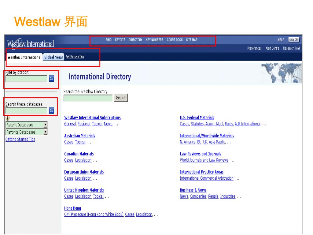Open DIRECTORY in the top navigation
The image size is (313, 235).
coord(135,40)
